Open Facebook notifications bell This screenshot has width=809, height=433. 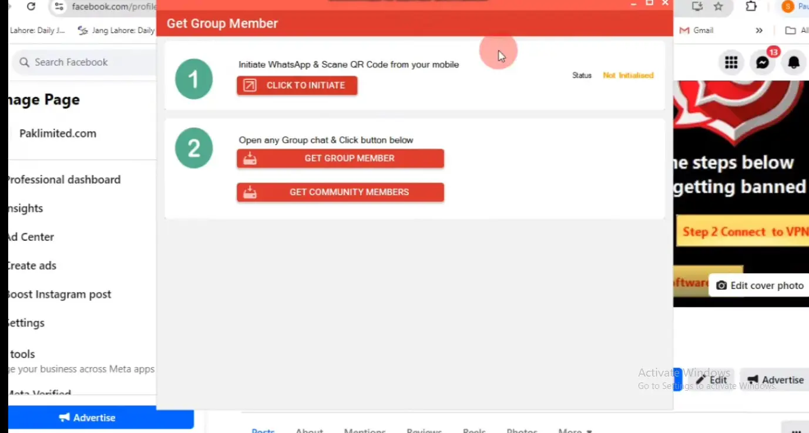tap(794, 62)
